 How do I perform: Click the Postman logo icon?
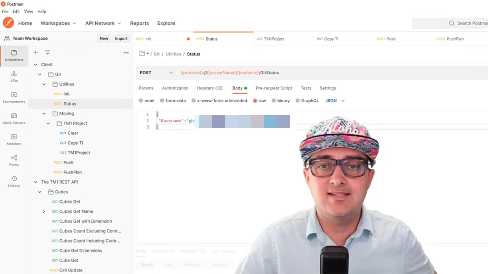pos(8,23)
